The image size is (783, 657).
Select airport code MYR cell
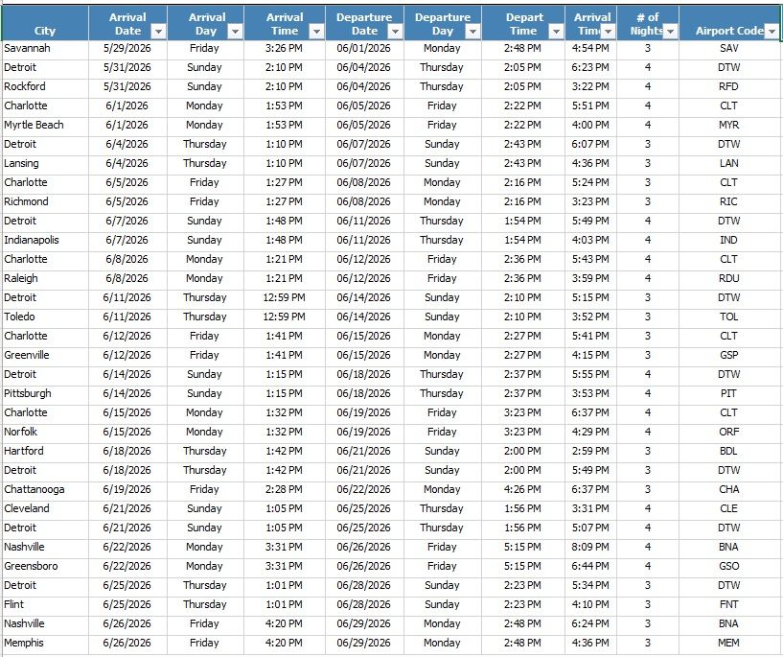click(729, 125)
